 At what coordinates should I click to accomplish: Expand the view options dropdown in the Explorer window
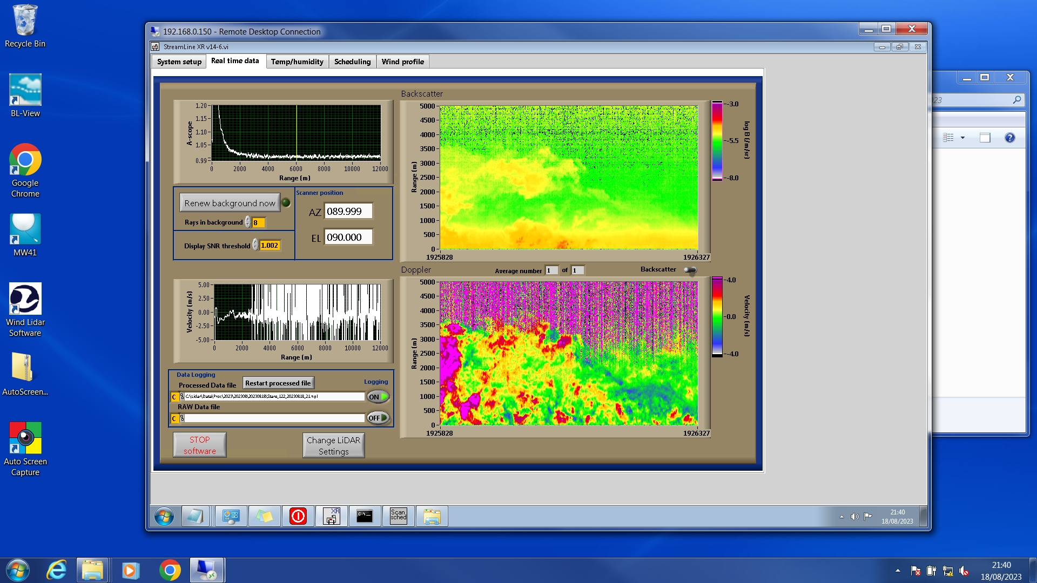(962, 138)
